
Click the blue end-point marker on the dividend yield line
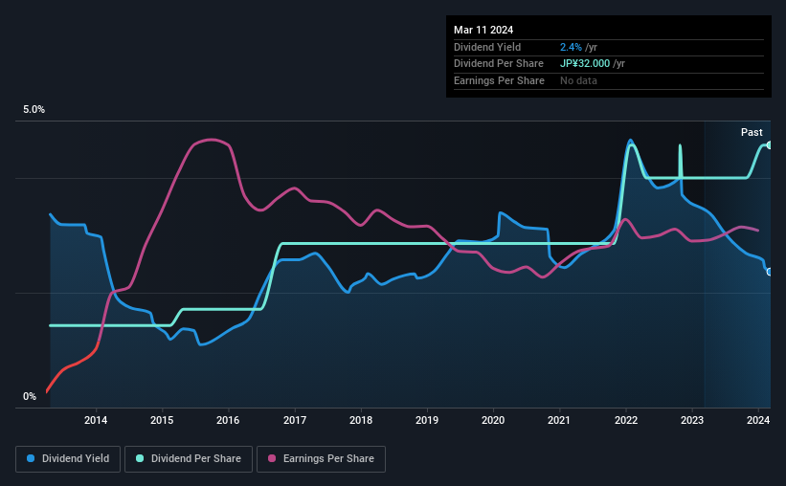click(x=769, y=272)
